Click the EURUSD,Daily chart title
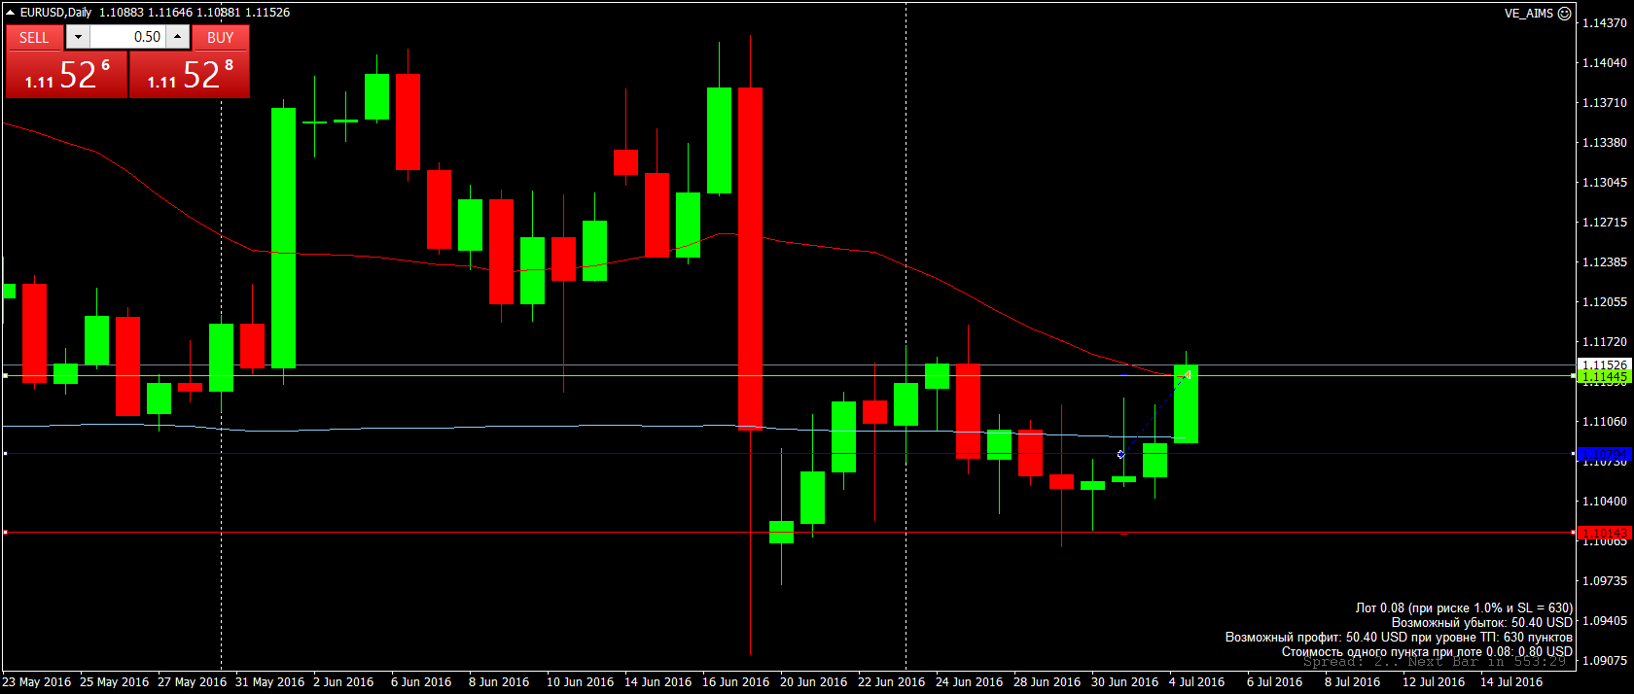1634x694 pixels. tap(55, 13)
